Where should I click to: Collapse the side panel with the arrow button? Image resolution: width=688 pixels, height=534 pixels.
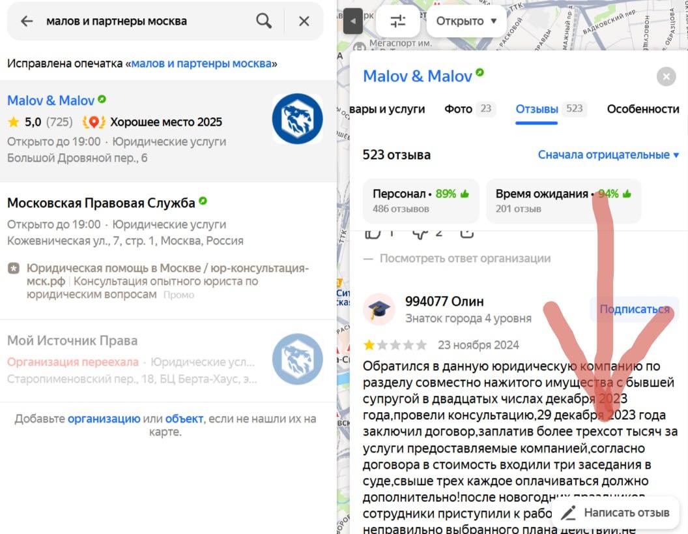pos(352,21)
